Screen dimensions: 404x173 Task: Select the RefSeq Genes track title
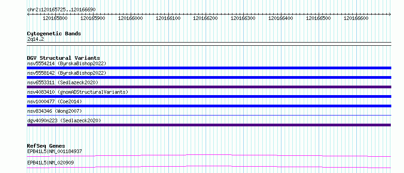coord(46,146)
